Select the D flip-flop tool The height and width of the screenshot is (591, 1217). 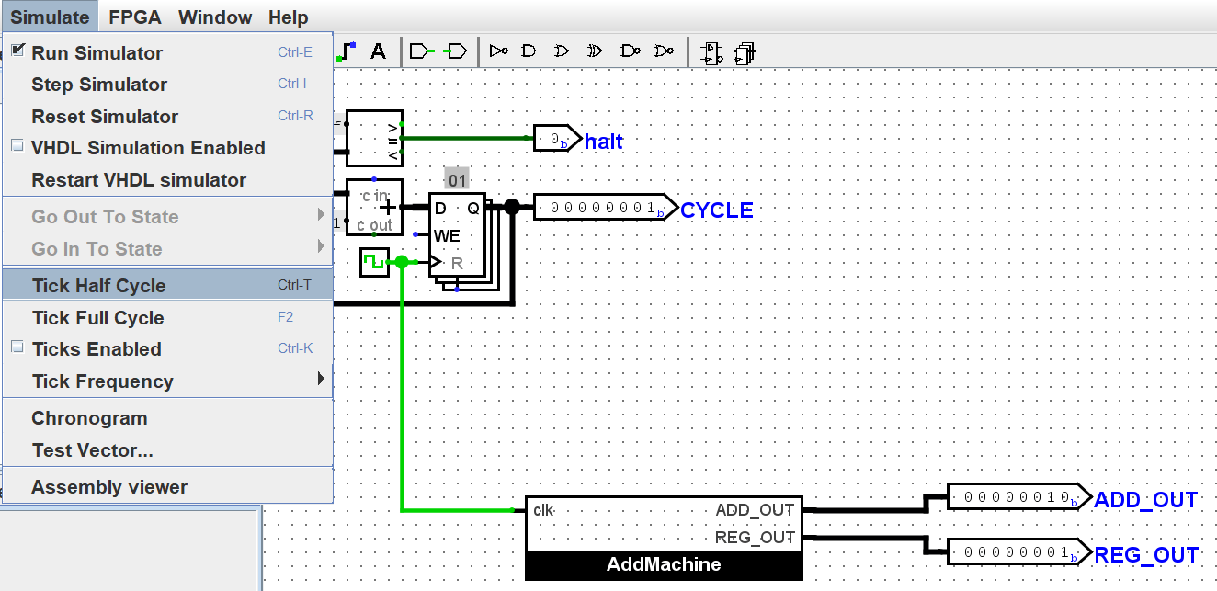[x=711, y=52]
